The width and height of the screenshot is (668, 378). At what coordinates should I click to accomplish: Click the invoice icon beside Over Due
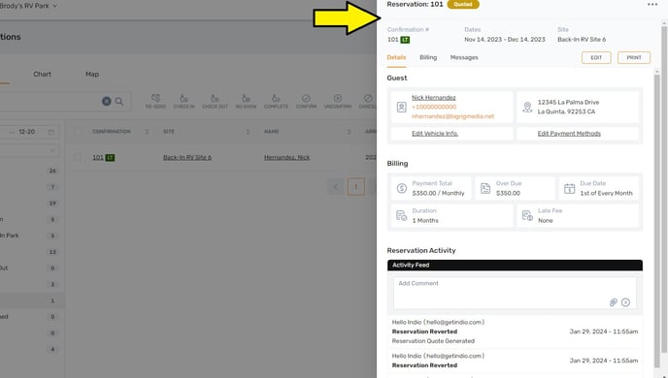point(485,188)
